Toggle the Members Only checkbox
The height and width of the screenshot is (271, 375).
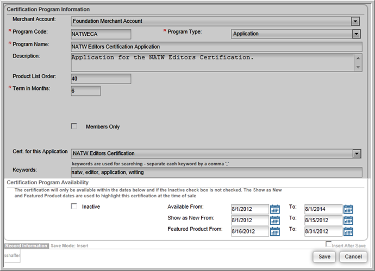(74, 126)
